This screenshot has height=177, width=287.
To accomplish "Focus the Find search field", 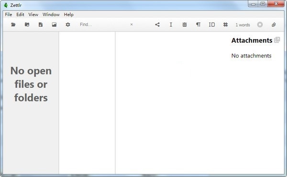I will pyautogui.click(x=104, y=24).
